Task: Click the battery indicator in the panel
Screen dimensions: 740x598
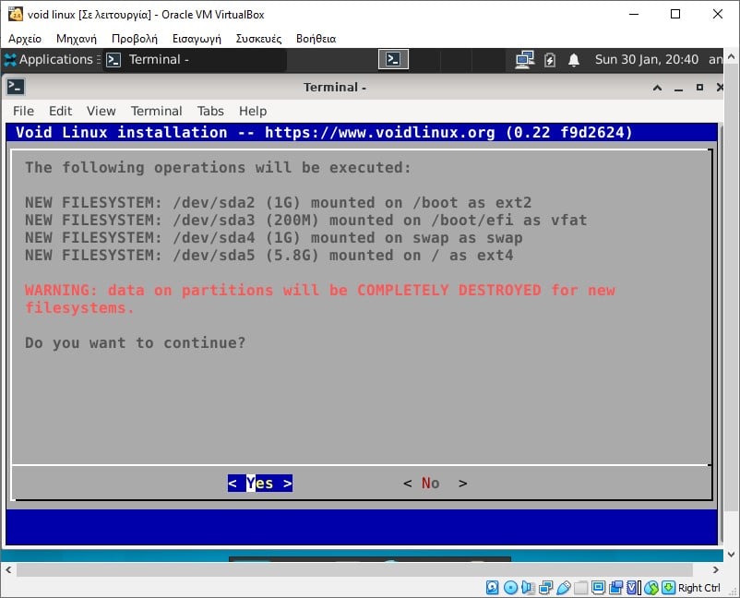Action: point(550,59)
